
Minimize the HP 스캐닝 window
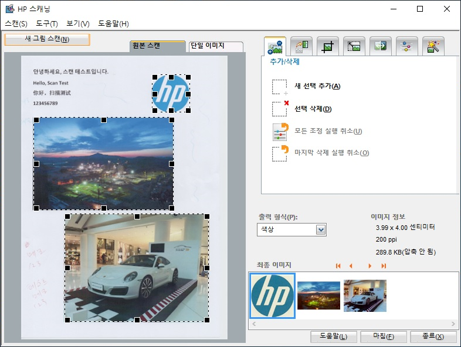(394, 9)
